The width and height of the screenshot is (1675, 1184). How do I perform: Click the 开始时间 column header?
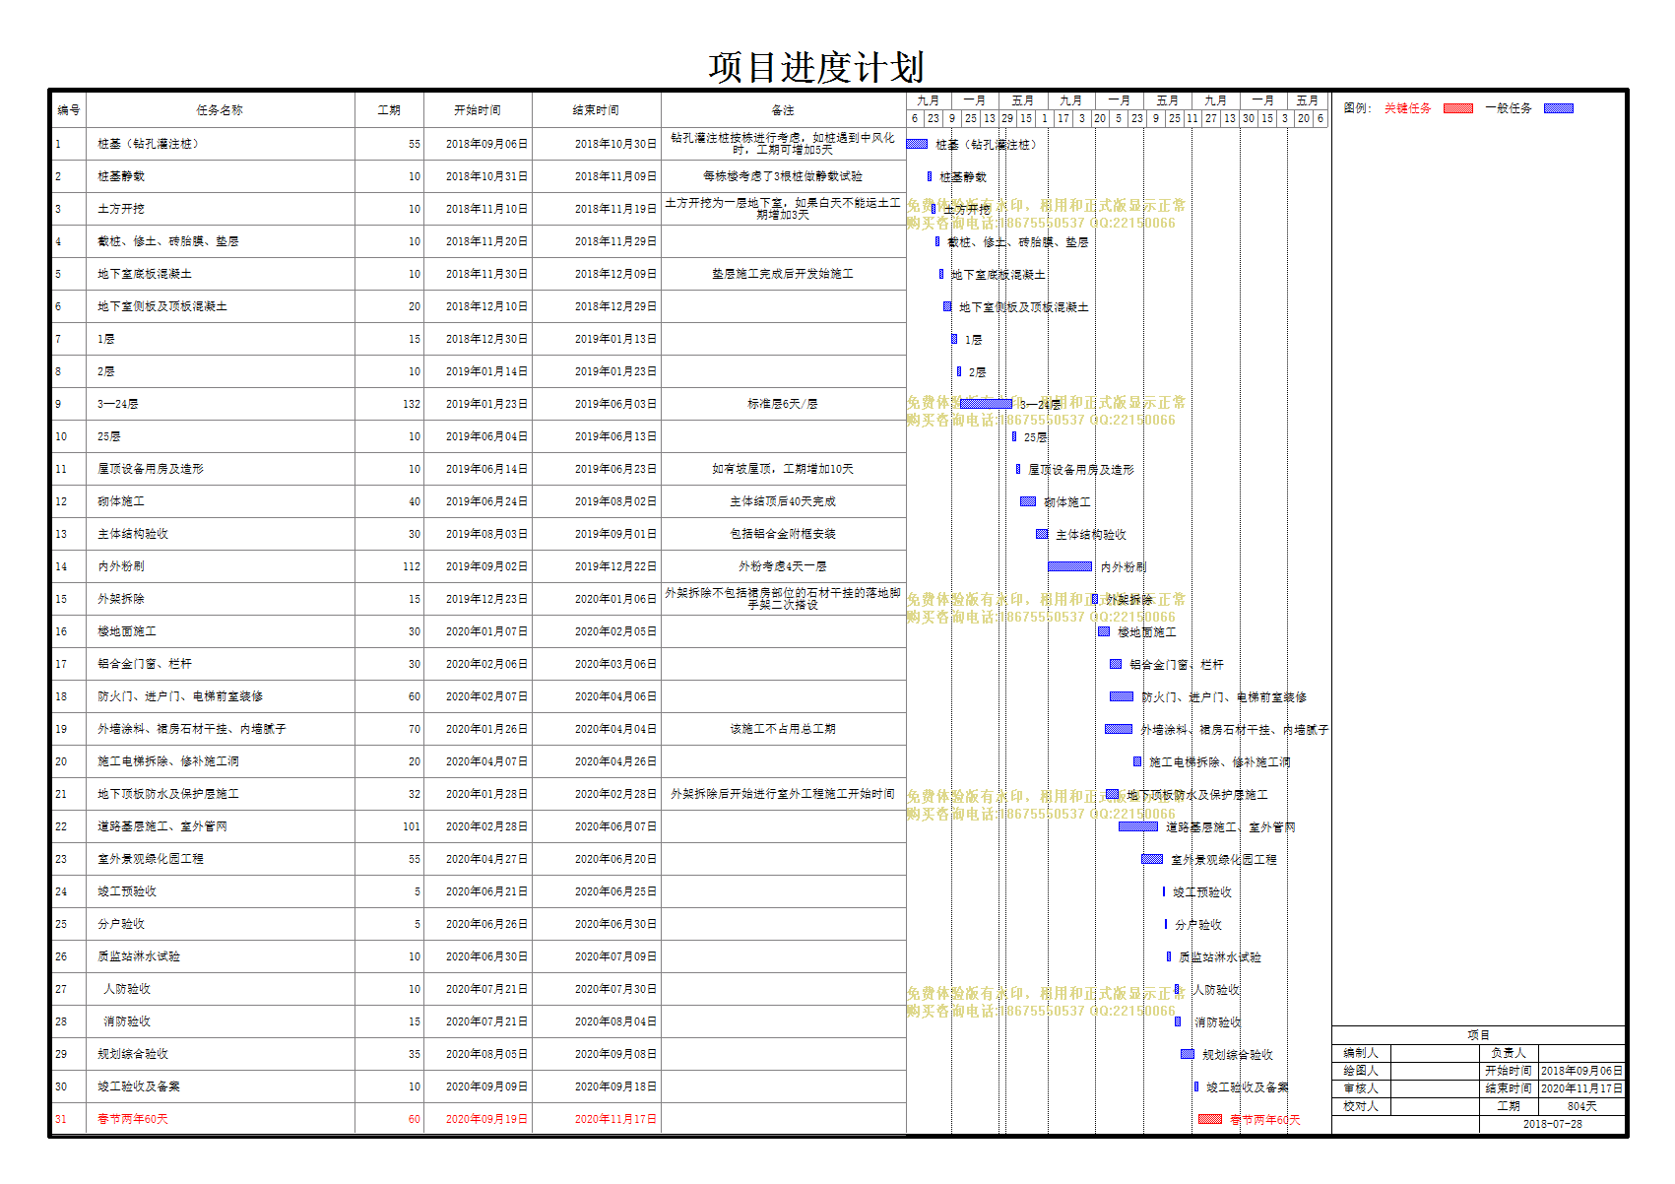pyautogui.click(x=478, y=110)
